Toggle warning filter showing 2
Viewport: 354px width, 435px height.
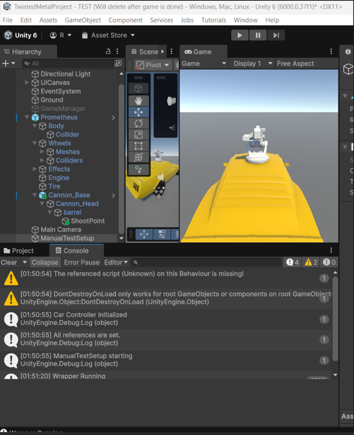[x=311, y=262]
